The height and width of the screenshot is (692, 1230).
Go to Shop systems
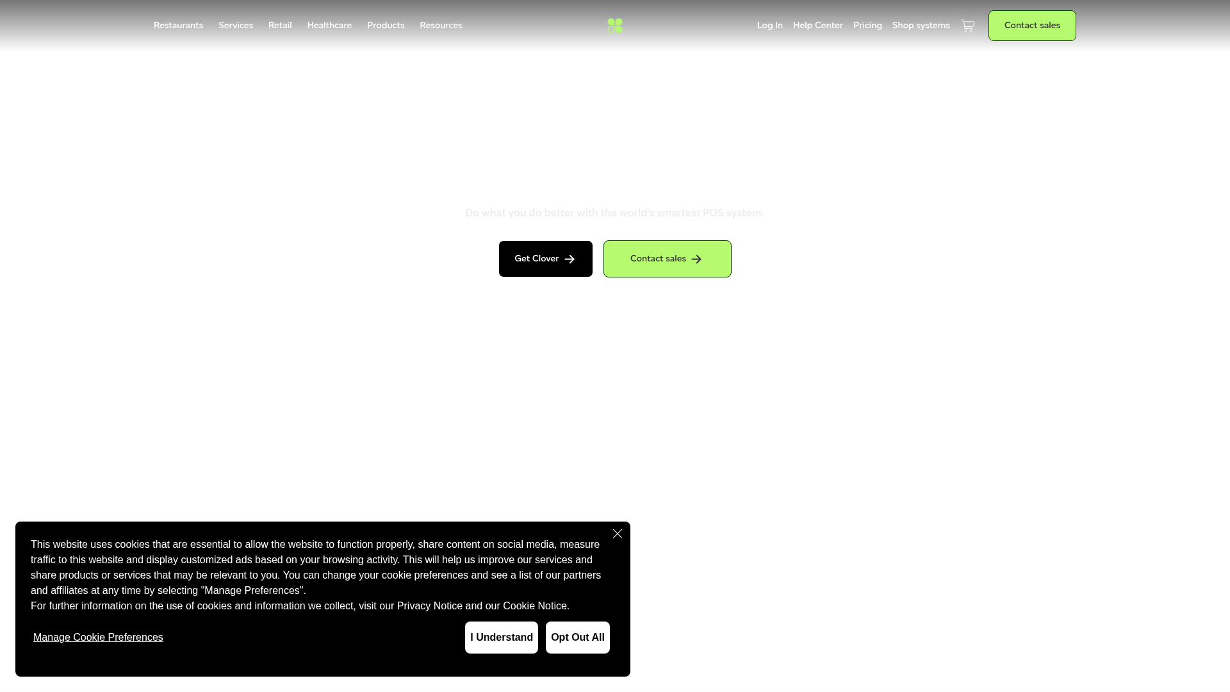click(921, 26)
